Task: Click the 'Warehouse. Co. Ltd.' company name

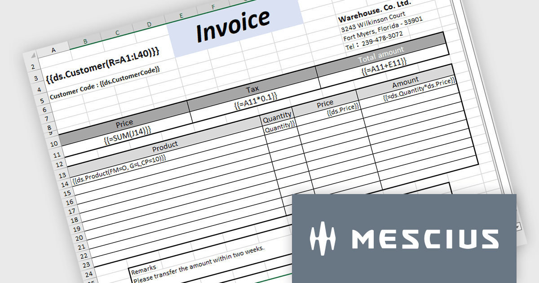Action: tap(375, 11)
